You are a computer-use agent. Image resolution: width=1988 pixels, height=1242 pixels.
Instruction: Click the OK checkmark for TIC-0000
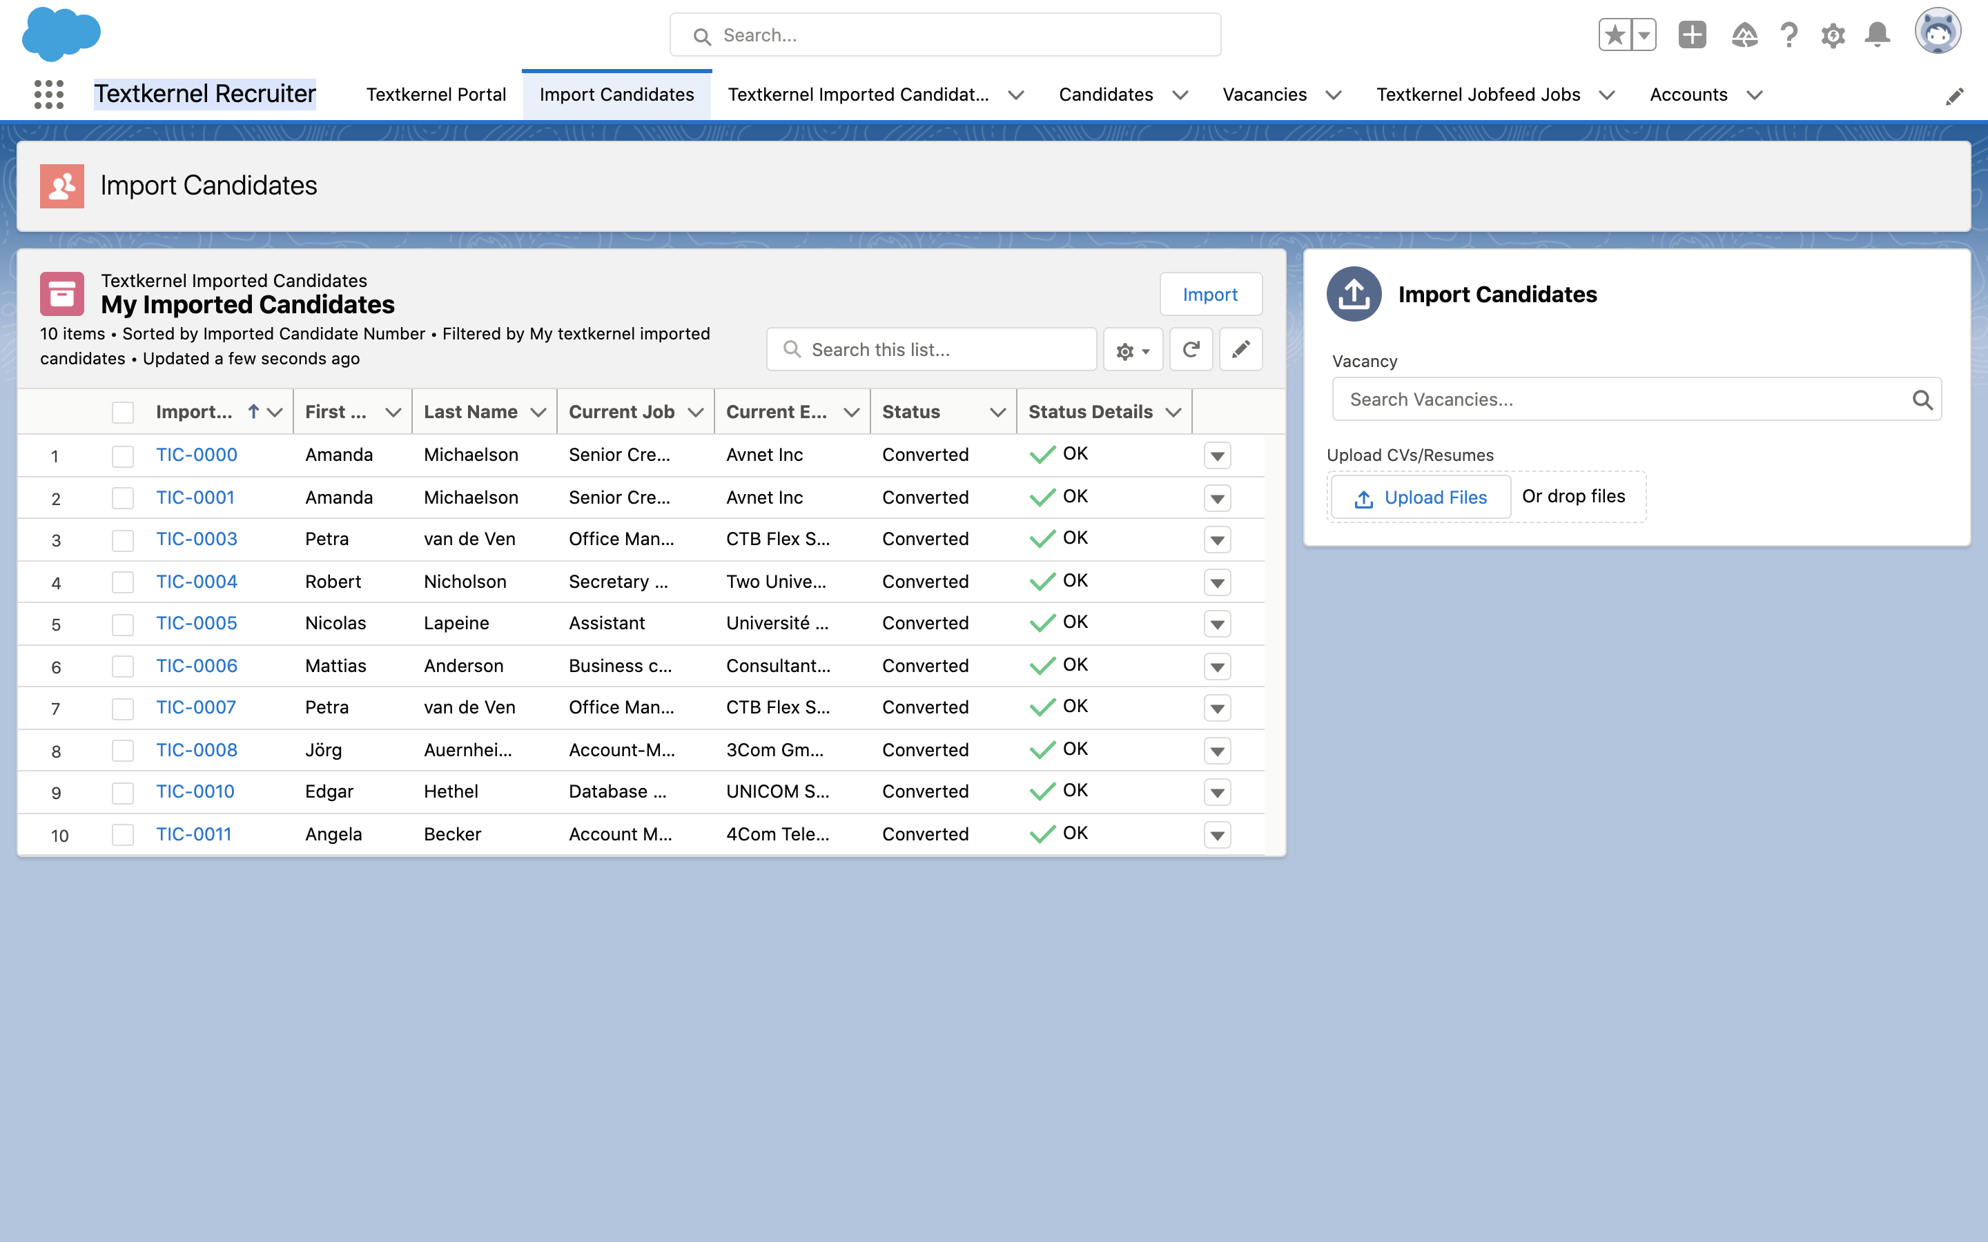[1042, 454]
